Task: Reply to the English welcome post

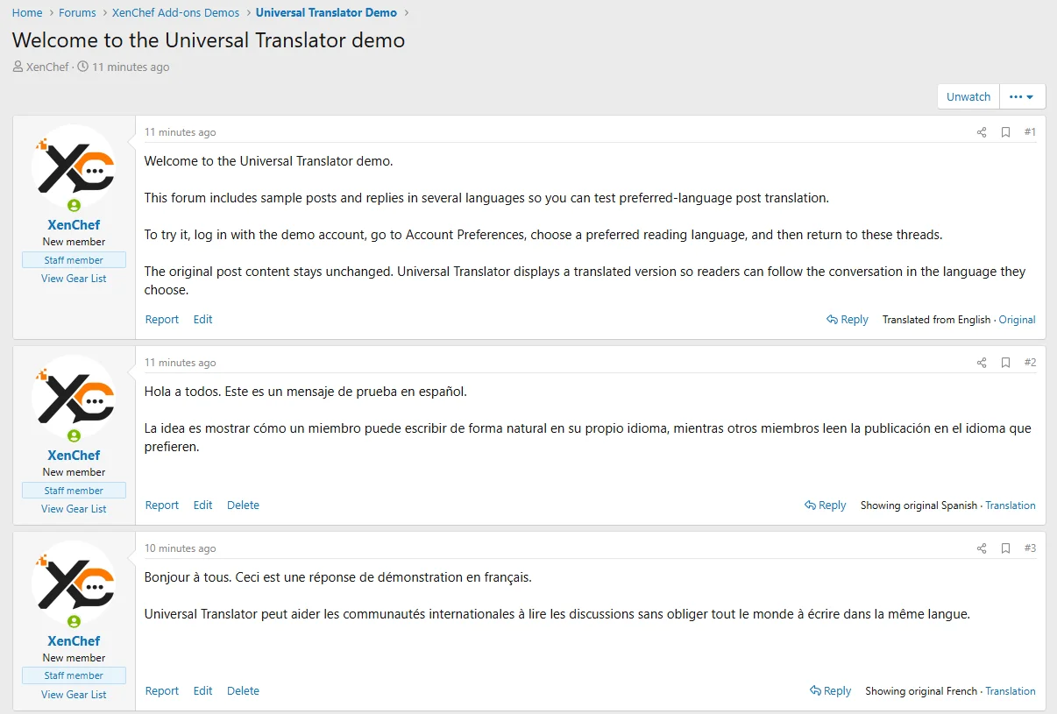Action: point(848,320)
